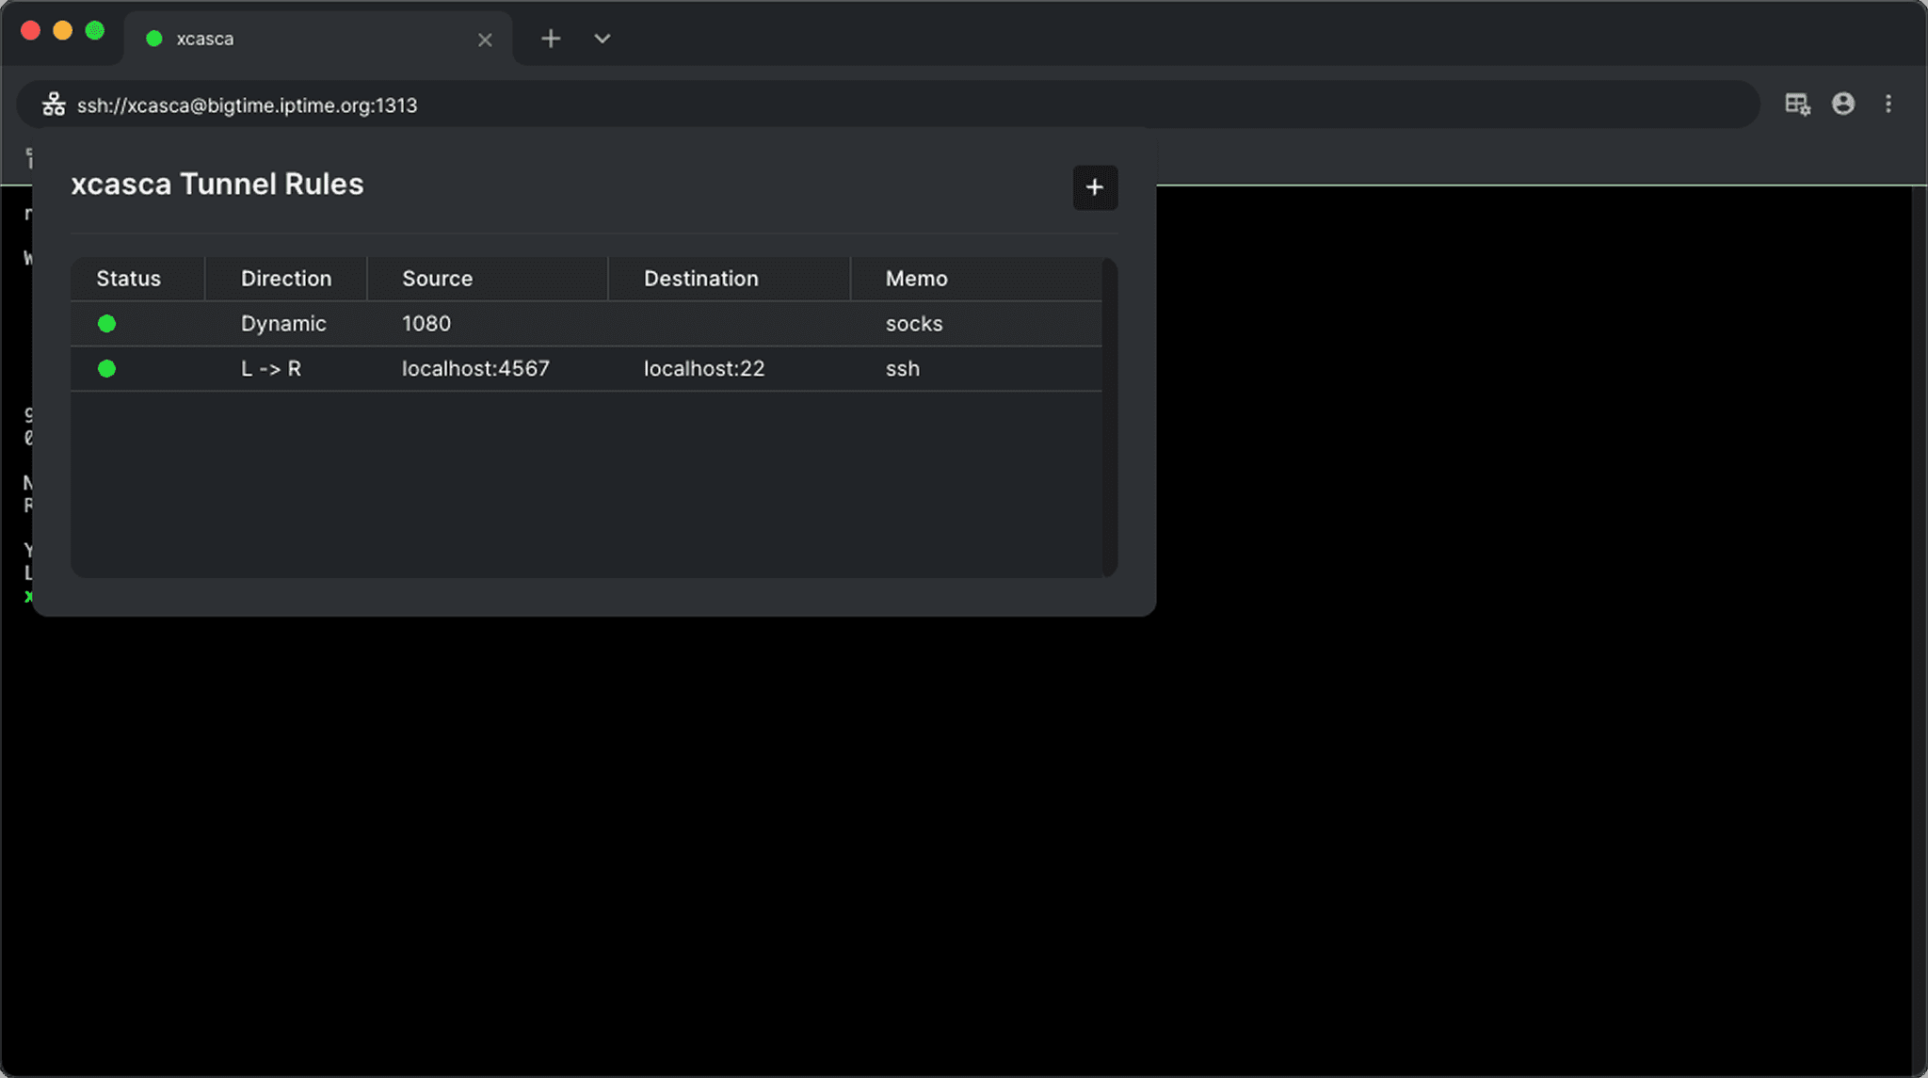Screen dimensions: 1928x1078
Task: Click the tunnel rules list scrollbar
Action: tap(1110, 418)
